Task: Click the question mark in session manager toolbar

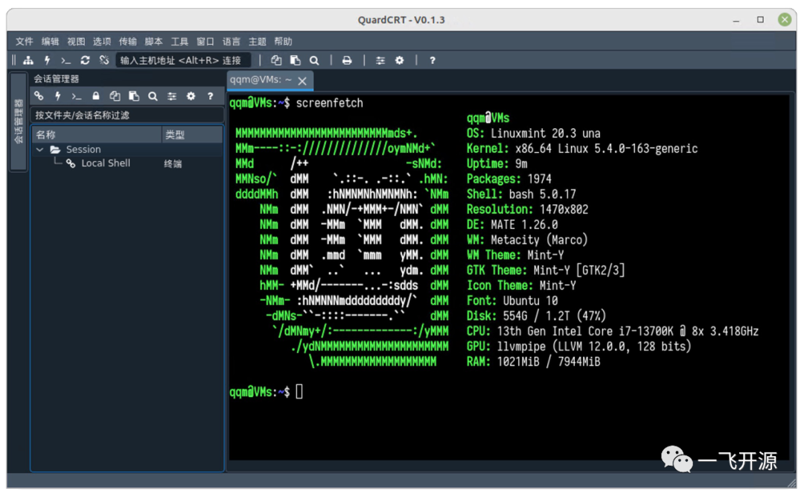Action: point(210,96)
